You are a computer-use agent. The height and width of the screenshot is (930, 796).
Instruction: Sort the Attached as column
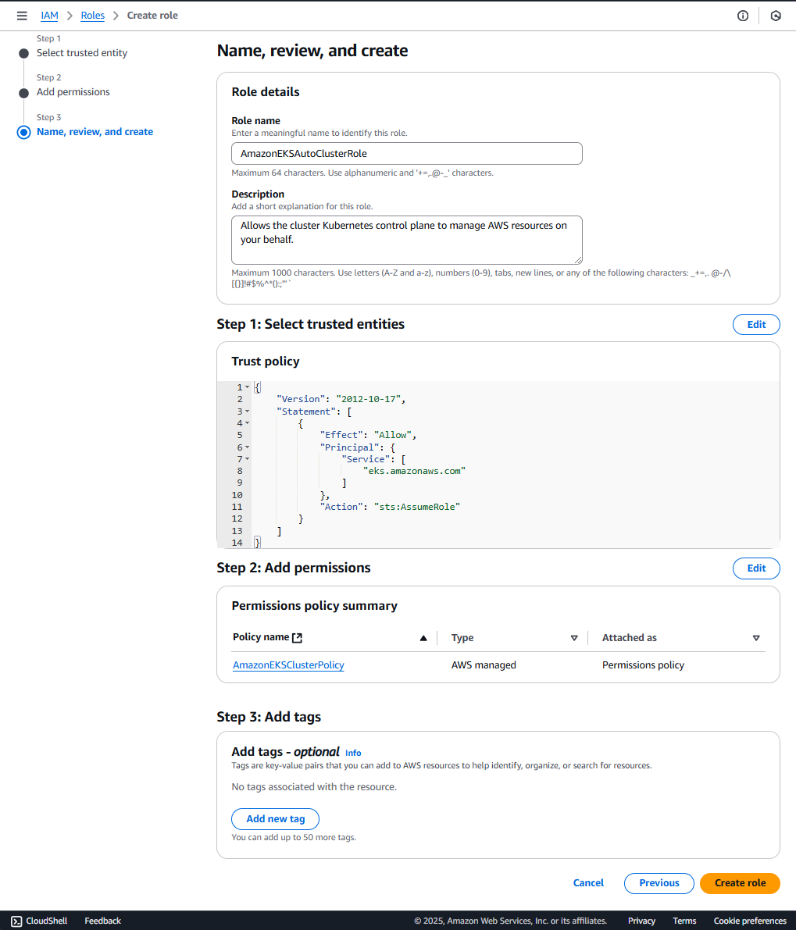point(756,638)
